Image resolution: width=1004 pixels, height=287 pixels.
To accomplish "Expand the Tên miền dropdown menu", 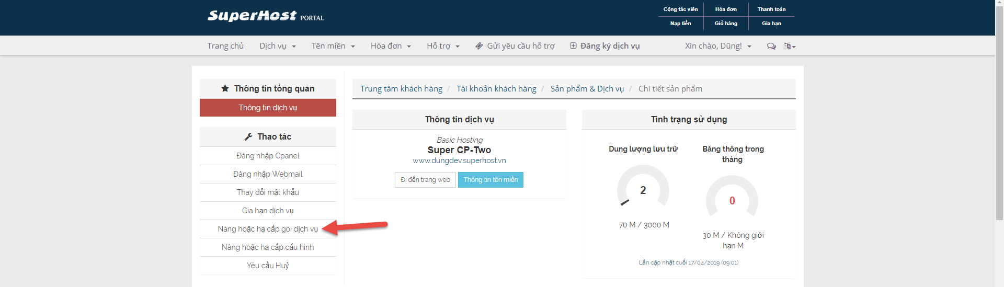I will coord(333,46).
